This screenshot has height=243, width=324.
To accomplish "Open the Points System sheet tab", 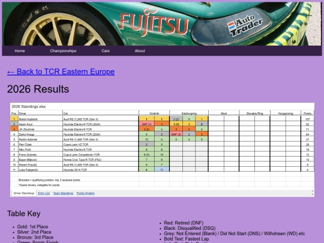I will point(86,193).
